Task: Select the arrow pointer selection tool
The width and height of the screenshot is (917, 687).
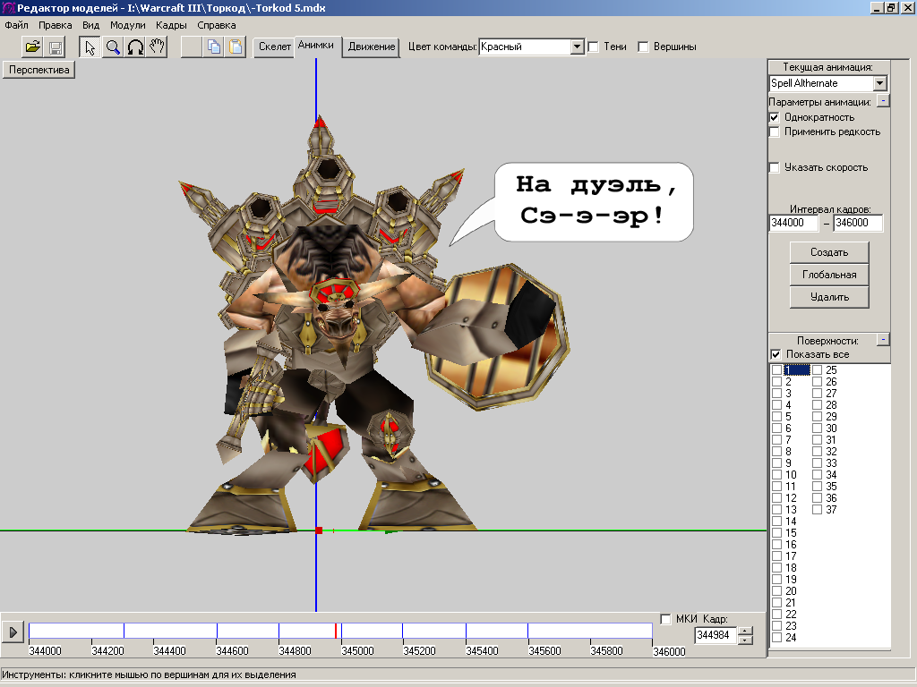Action: (90, 47)
